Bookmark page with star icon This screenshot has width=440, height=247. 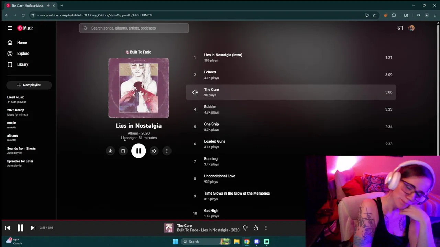pos(374,15)
